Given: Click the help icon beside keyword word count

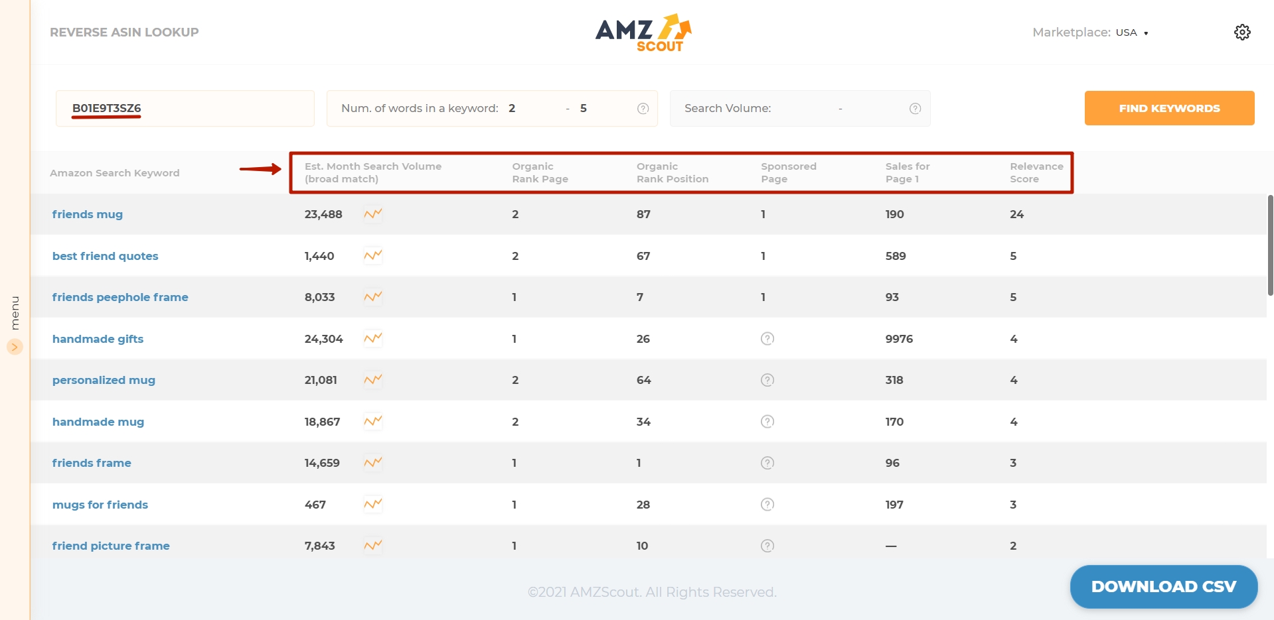Looking at the screenshot, I should [x=642, y=108].
